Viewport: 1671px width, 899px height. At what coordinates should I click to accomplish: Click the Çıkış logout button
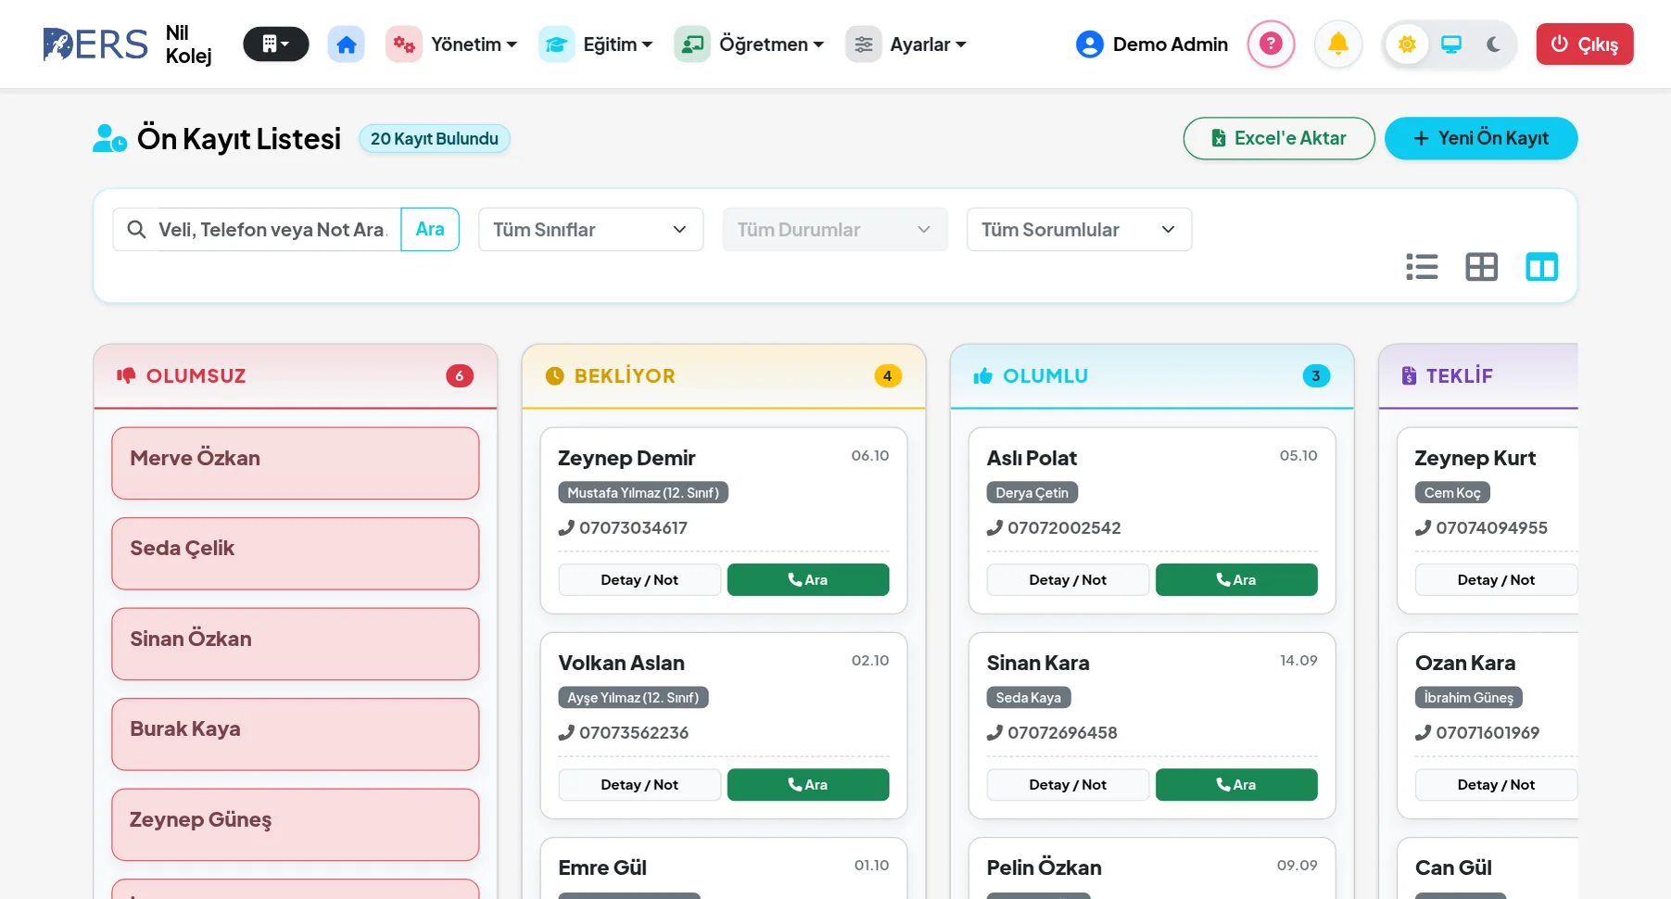coord(1585,44)
